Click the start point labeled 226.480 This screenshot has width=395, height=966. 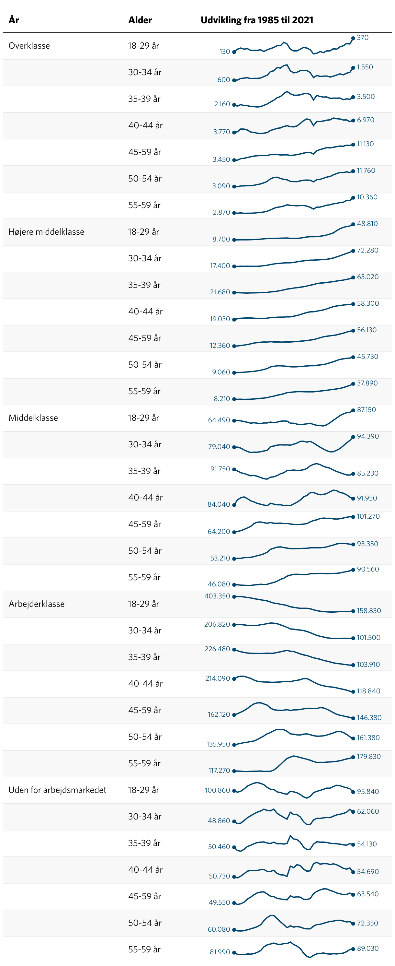point(234,649)
